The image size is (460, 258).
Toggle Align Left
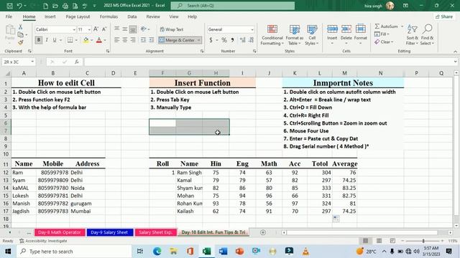pos(116,40)
